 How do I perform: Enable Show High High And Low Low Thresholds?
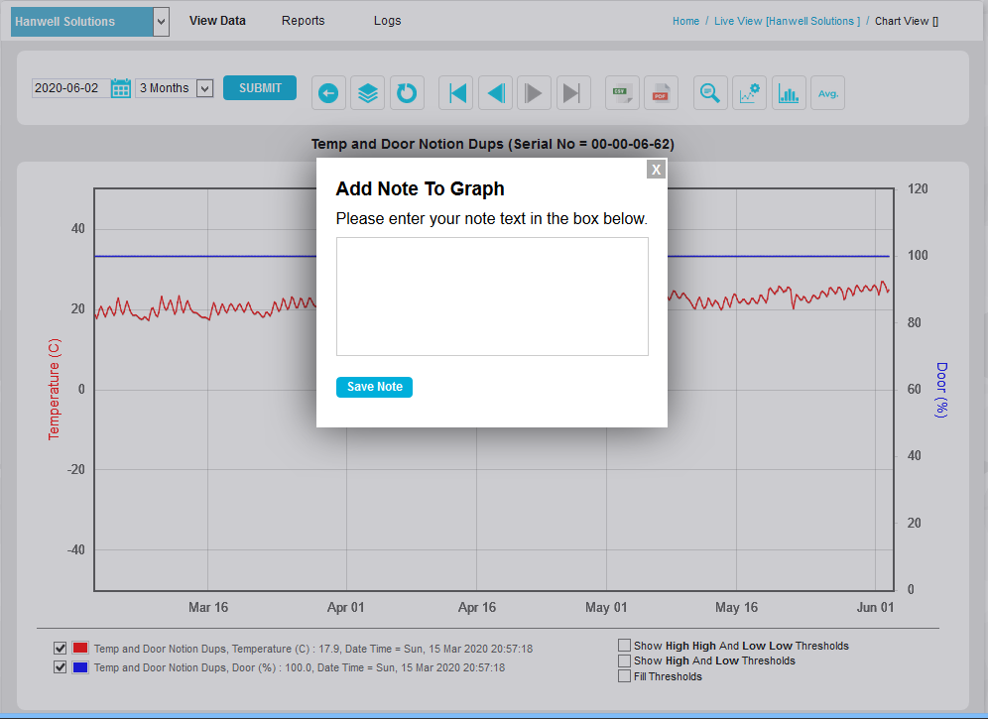624,646
